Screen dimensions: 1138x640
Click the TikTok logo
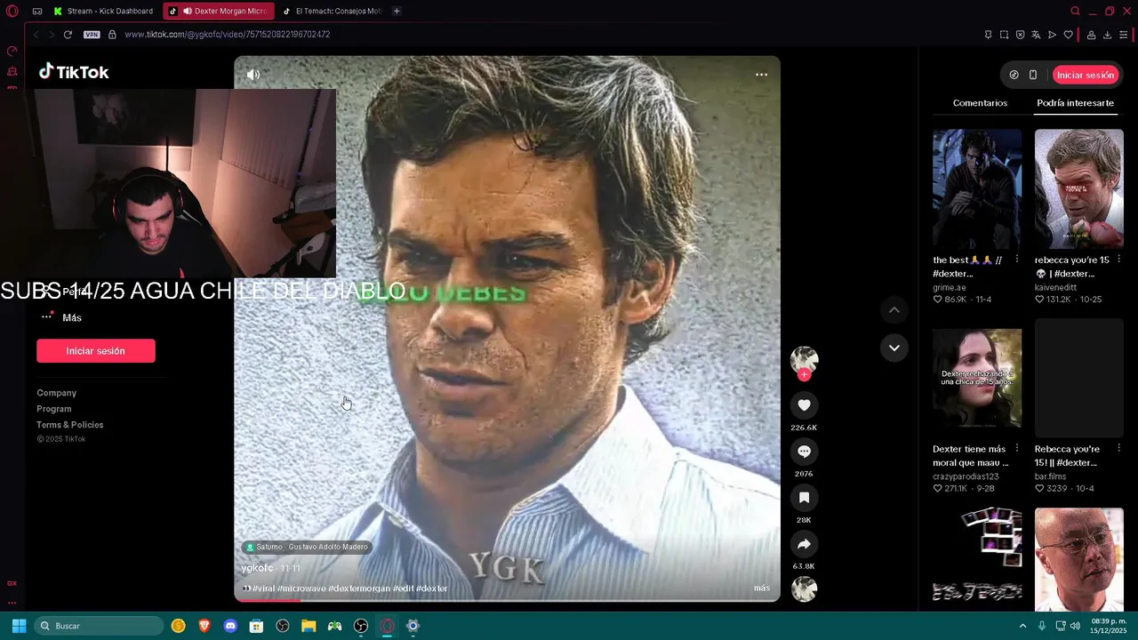[x=74, y=72]
